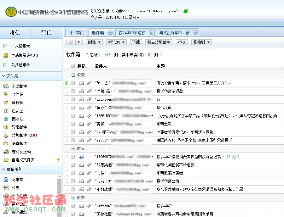Click the 下载 button
The image size is (284, 217).
coord(136,42)
